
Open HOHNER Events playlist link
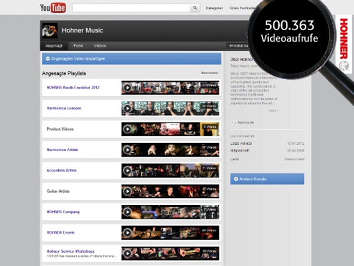click(61, 233)
